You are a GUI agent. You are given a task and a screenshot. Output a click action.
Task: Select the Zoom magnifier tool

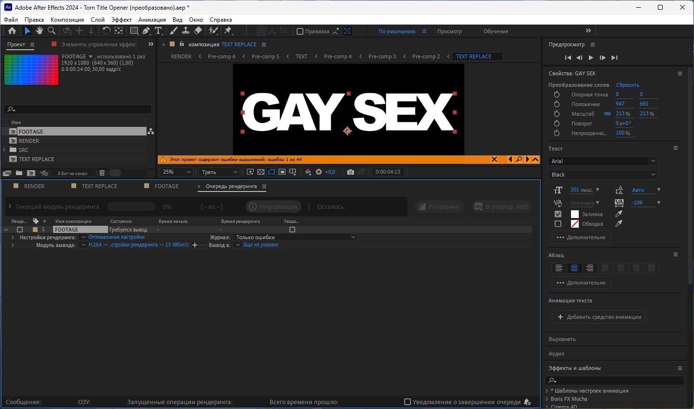(x=51, y=31)
